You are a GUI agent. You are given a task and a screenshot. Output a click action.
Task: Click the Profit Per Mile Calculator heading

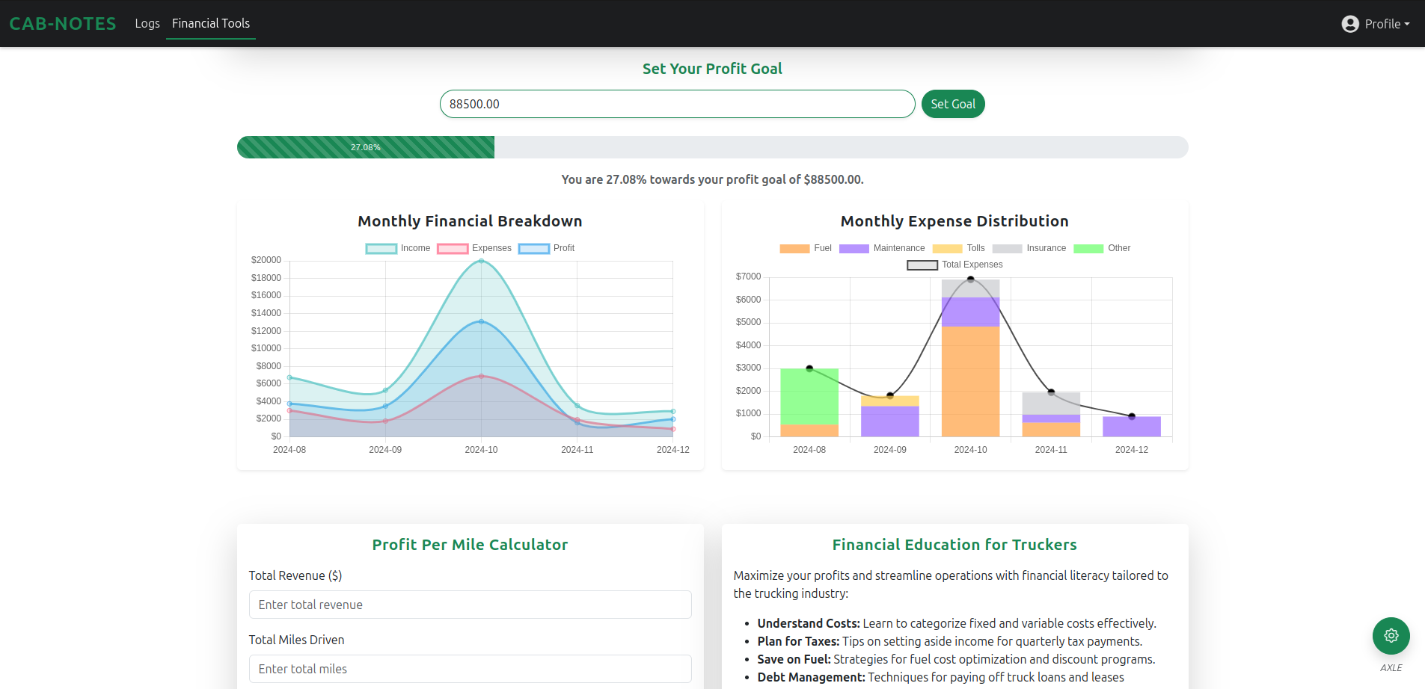coord(470,545)
